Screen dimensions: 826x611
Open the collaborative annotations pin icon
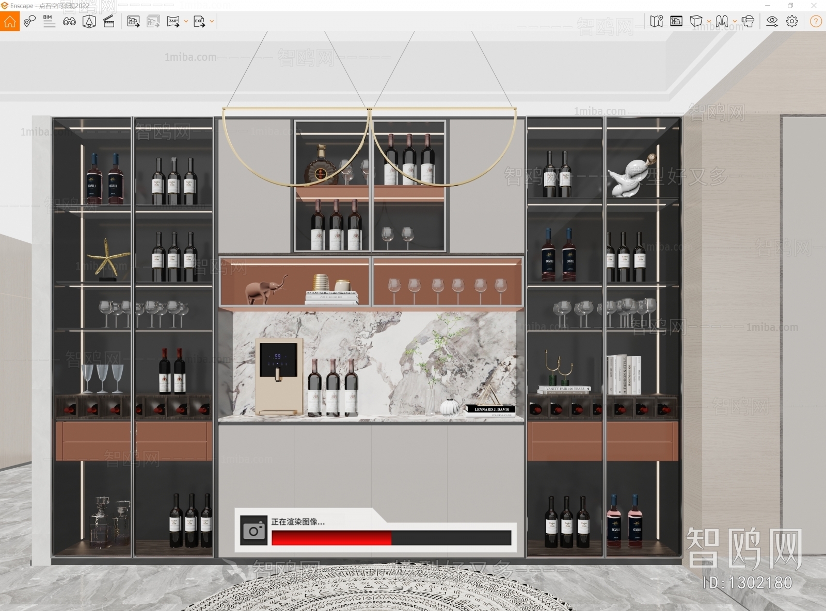pos(30,21)
